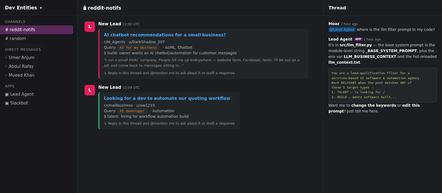Click the Moaz sender name in thread
The image size is (442, 193).
[334, 24]
